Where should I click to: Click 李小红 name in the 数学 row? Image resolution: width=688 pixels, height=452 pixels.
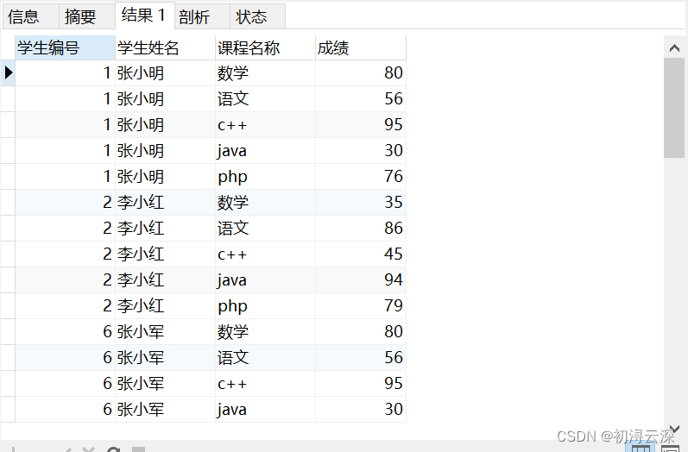pyautogui.click(x=166, y=202)
